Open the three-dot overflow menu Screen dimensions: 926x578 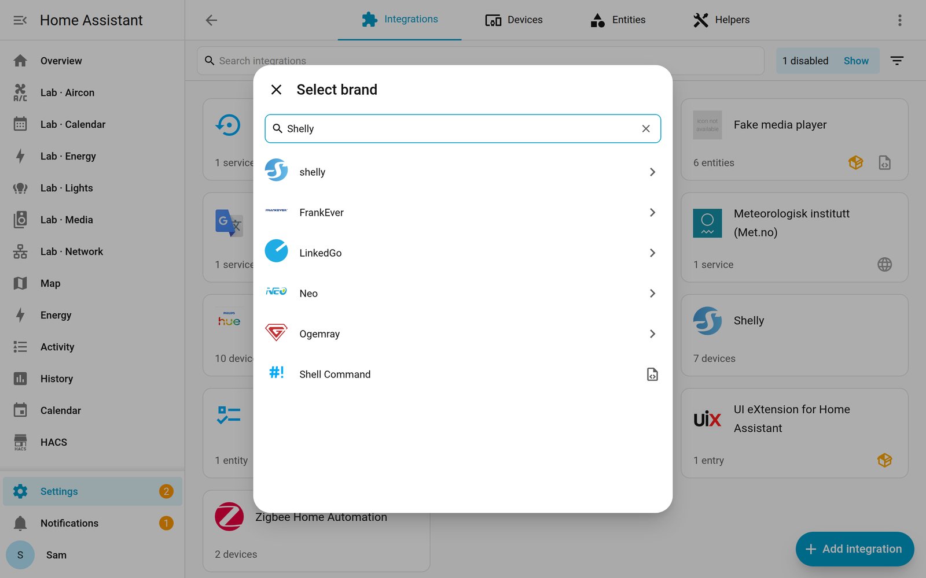899,20
